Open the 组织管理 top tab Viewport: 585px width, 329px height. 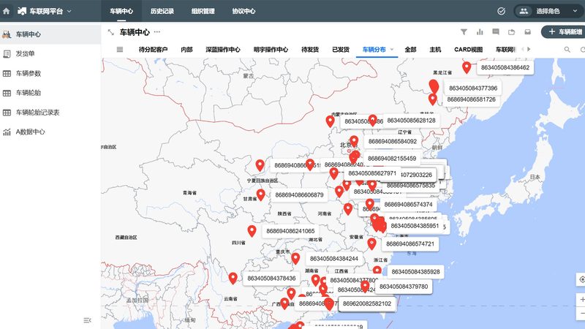pyautogui.click(x=203, y=11)
